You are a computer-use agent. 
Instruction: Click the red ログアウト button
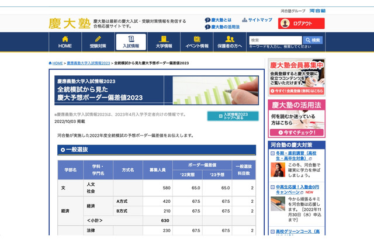(302, 23)
